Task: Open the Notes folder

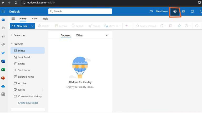Action: click(x=28, y=90)
